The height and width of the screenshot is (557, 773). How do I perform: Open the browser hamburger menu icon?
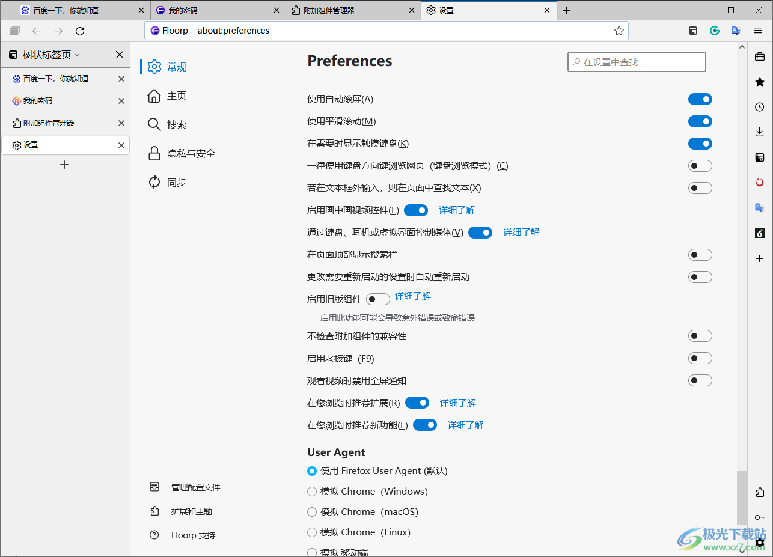click(758, 31)
